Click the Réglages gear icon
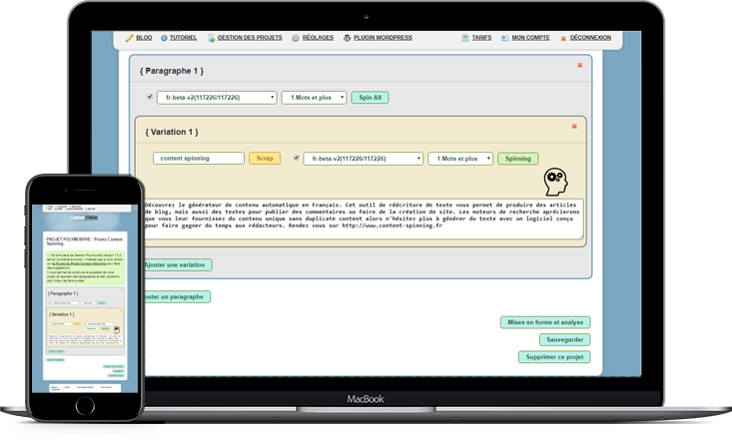 point(296,38)
